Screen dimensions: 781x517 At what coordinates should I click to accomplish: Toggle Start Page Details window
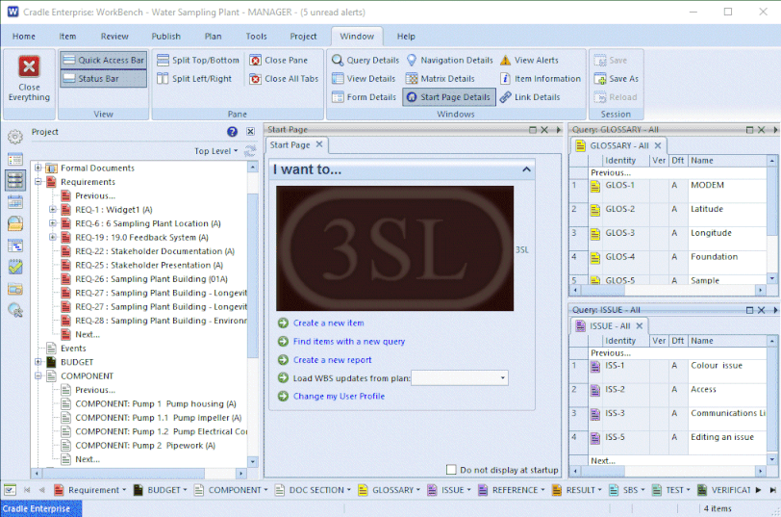pos(449,97)
